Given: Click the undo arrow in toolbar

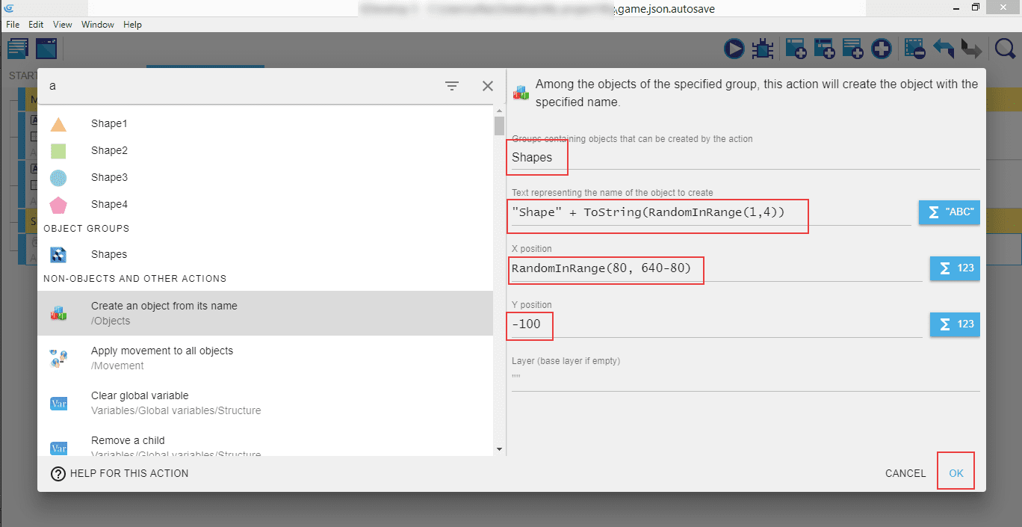Looking at the screenshot, I should 944,49.
